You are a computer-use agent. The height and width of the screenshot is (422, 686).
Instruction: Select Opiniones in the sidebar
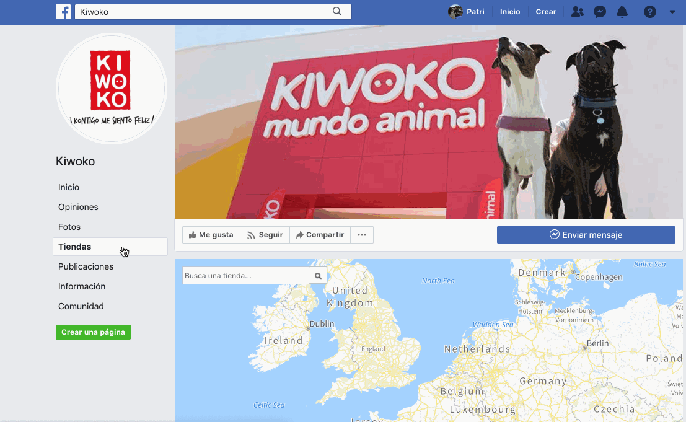pyautogui.click(x=78, y=207)
